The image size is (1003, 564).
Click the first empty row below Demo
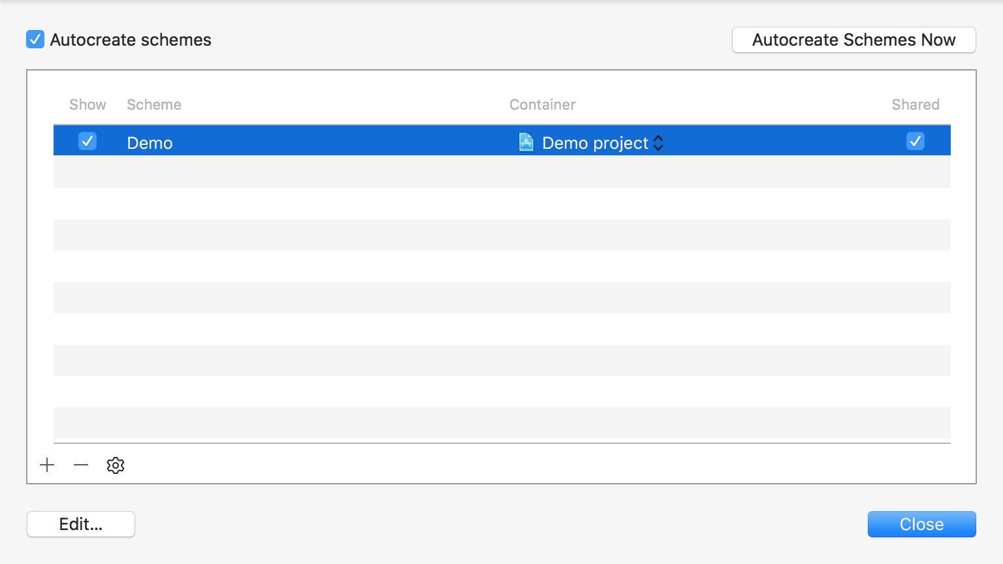click(x=501, y=172)
